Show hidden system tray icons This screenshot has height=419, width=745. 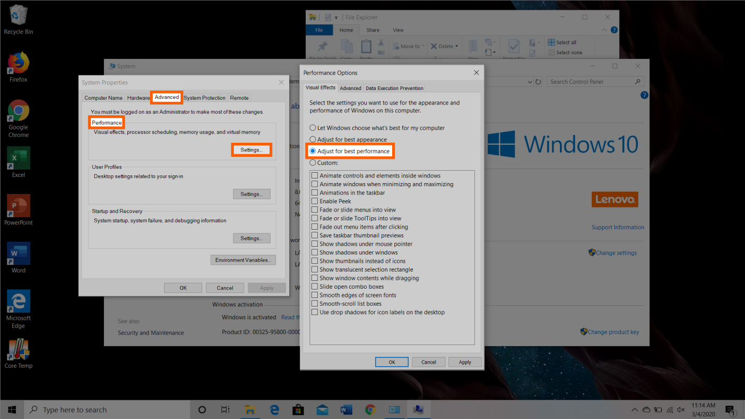[635, 410]
